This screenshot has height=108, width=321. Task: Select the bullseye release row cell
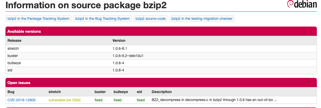(14, 63)
